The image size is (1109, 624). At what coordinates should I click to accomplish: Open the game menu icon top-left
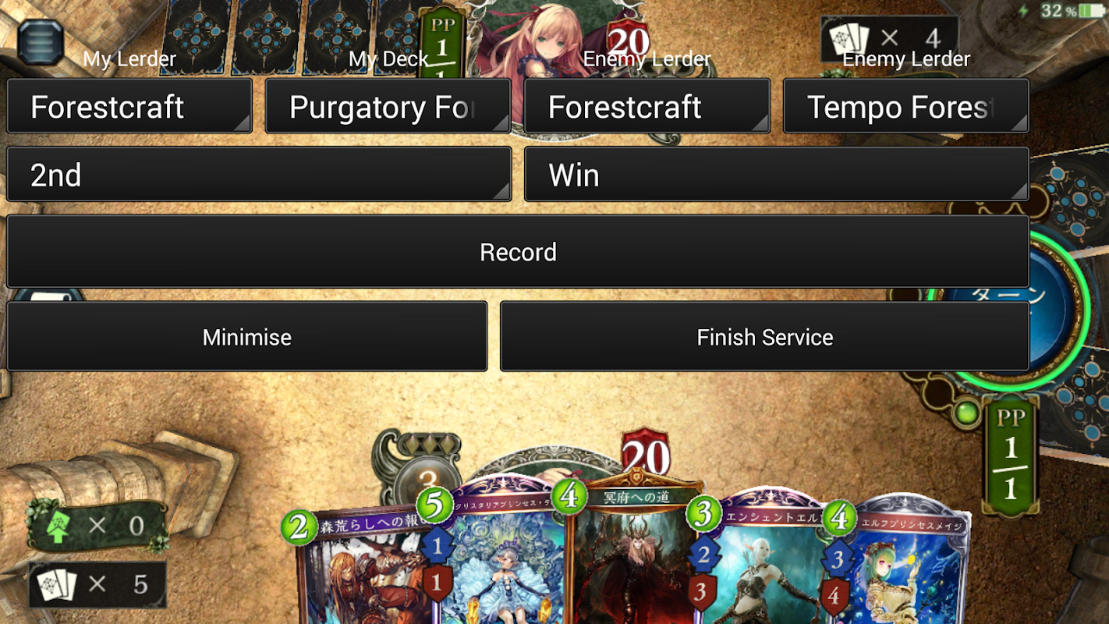click(x=41, y=42)
